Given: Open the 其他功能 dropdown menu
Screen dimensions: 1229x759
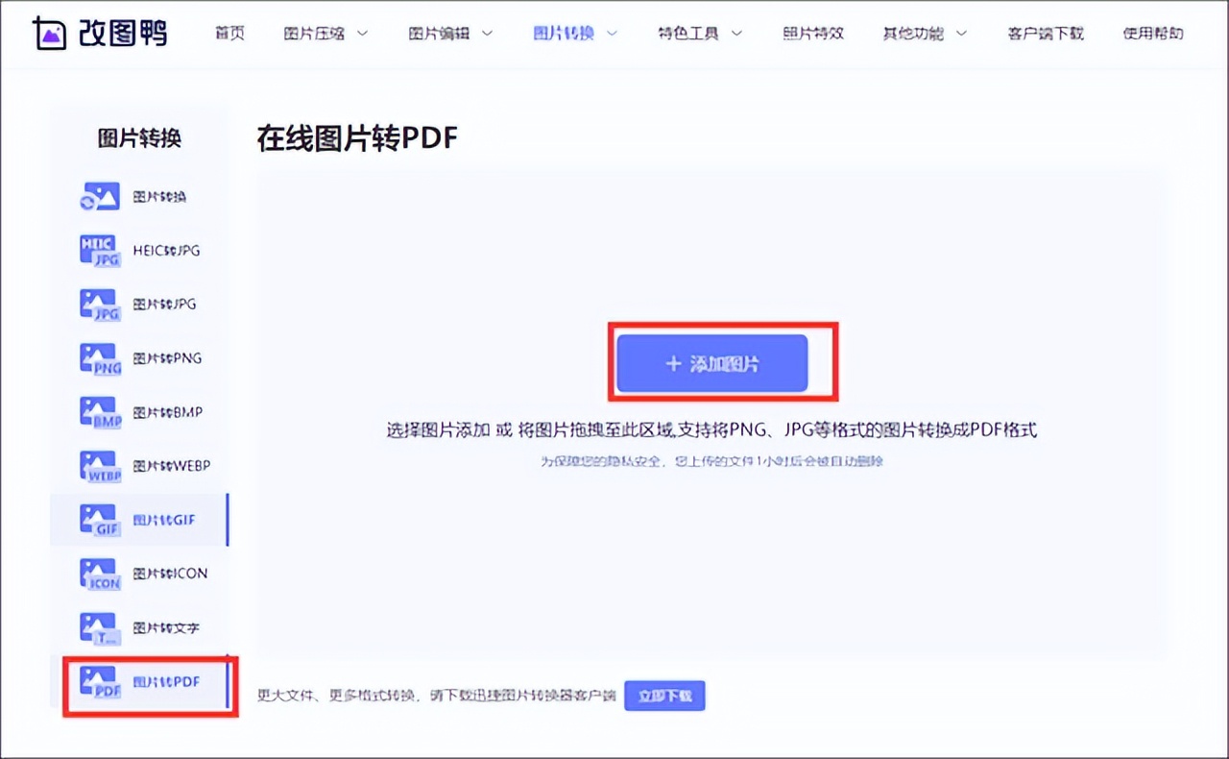Looking at the screenshot, I should pyautogui.click(x=915, y=32).
